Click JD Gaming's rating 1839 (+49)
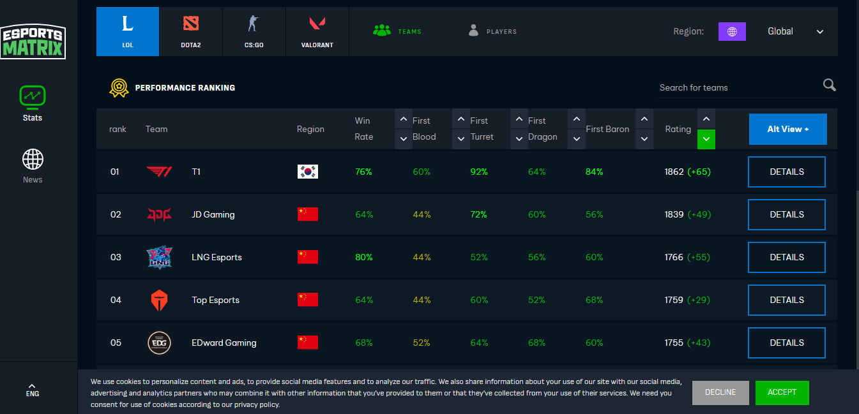This screenshot has height=414, width=859. click(x=688, y=214)
